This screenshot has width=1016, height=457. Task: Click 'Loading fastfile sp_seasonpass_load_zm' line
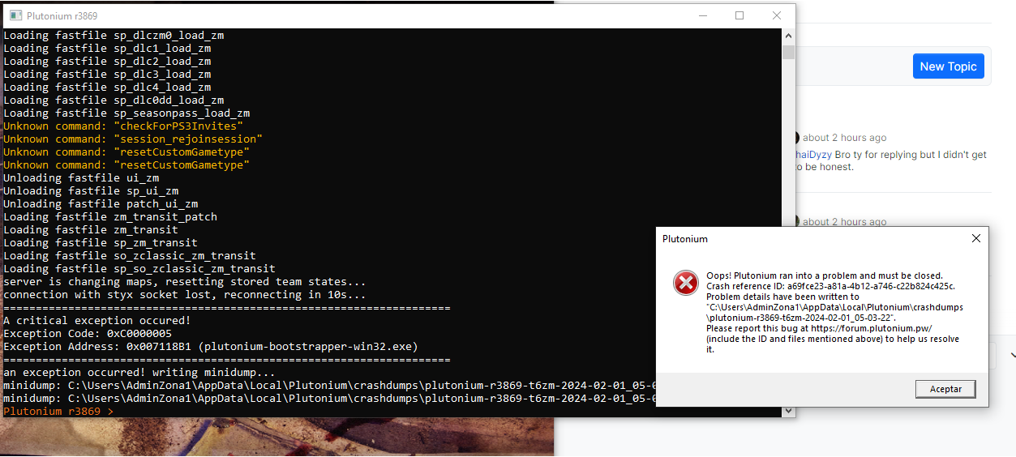point(126,113)
